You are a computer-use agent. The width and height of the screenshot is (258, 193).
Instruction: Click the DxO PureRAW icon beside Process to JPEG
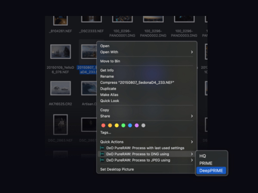[x=102, y=160]
